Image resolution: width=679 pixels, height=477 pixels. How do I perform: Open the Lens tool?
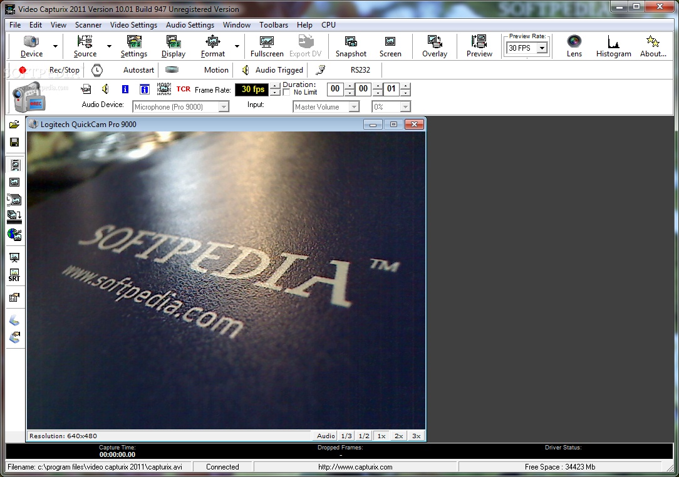(574, 46)
